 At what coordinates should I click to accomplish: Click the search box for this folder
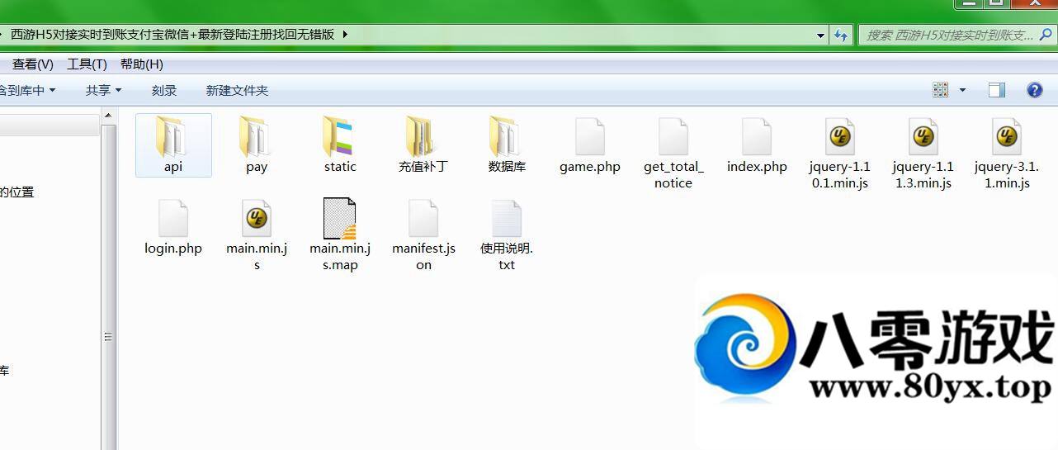click(949, 35)
